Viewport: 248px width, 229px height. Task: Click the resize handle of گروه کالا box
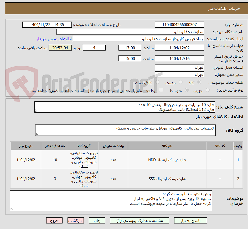[37, 134]
